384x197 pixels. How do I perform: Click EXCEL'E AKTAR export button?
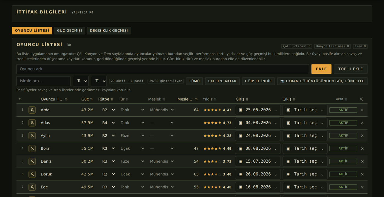click(x=222, y=81)
